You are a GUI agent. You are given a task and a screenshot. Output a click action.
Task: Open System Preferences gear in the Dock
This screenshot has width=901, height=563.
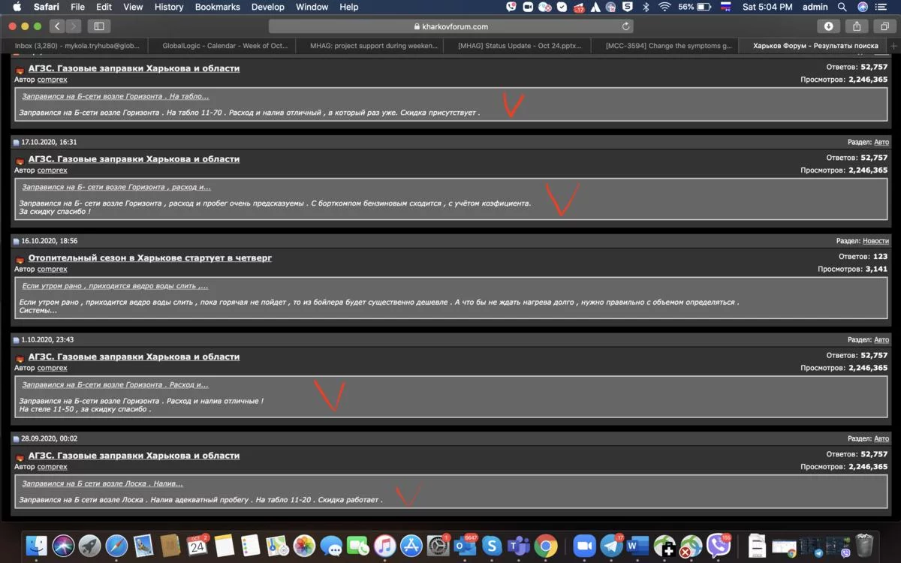[438, 546]
